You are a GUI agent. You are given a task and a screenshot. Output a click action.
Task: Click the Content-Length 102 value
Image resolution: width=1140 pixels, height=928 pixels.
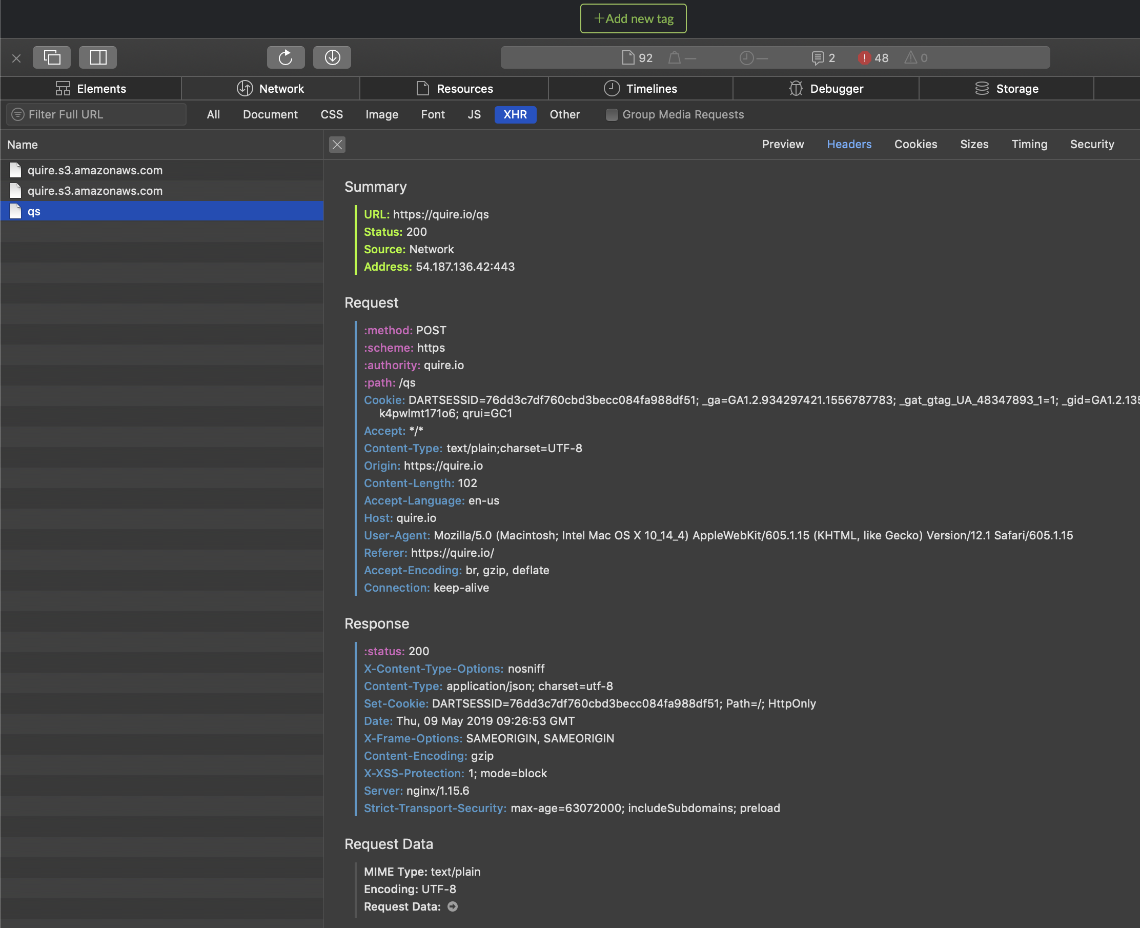tap(467, 483)
